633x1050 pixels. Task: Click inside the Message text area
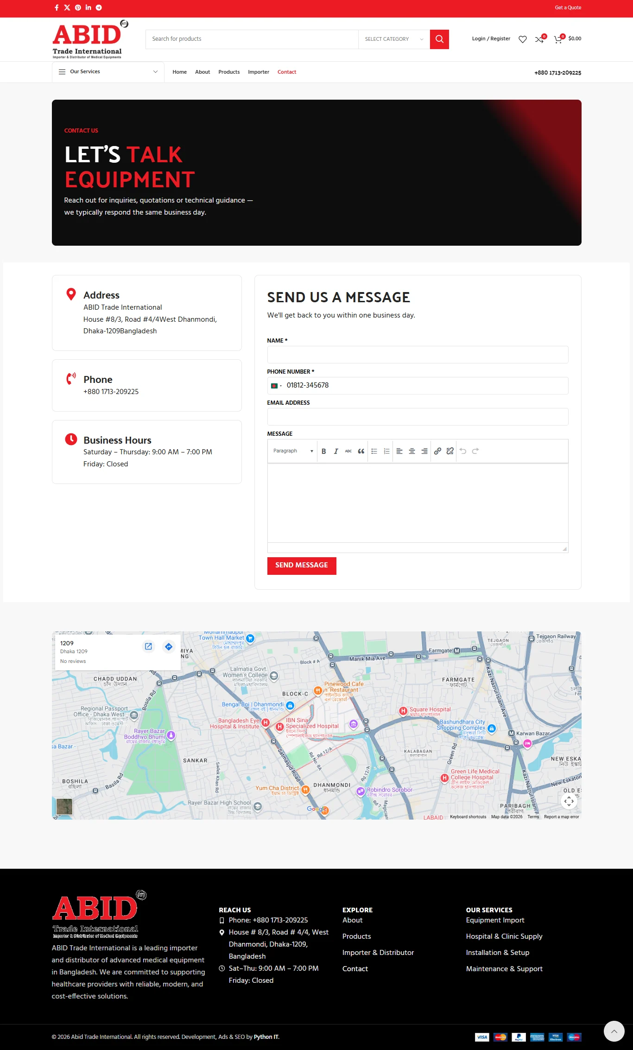point(418,503)
